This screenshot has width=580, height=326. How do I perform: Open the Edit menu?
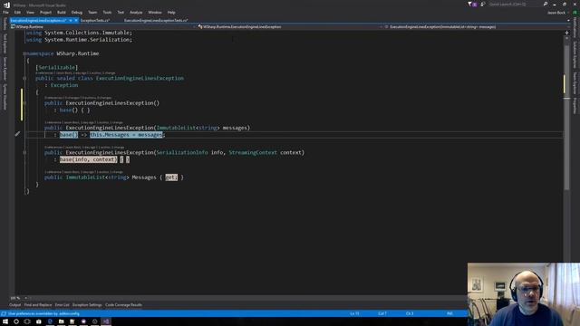[x=17, y=12]
